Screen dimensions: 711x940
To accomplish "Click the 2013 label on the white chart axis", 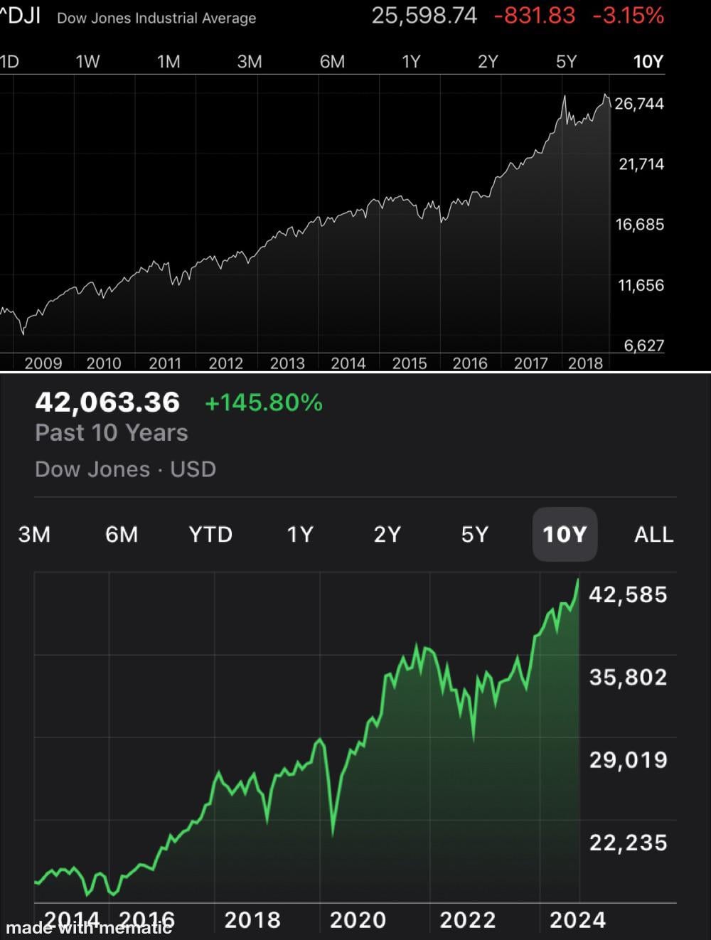I will 287,363.
